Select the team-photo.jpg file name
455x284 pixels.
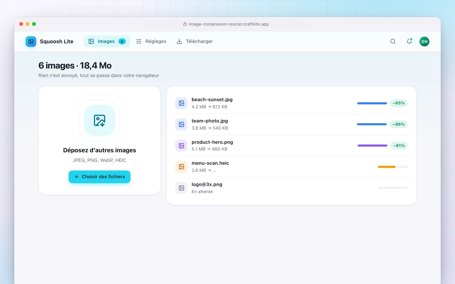(210, 121)
